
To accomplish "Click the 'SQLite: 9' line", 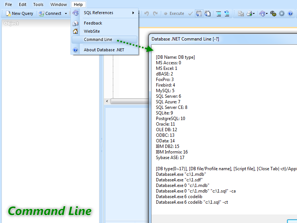I will coord(164,113).
